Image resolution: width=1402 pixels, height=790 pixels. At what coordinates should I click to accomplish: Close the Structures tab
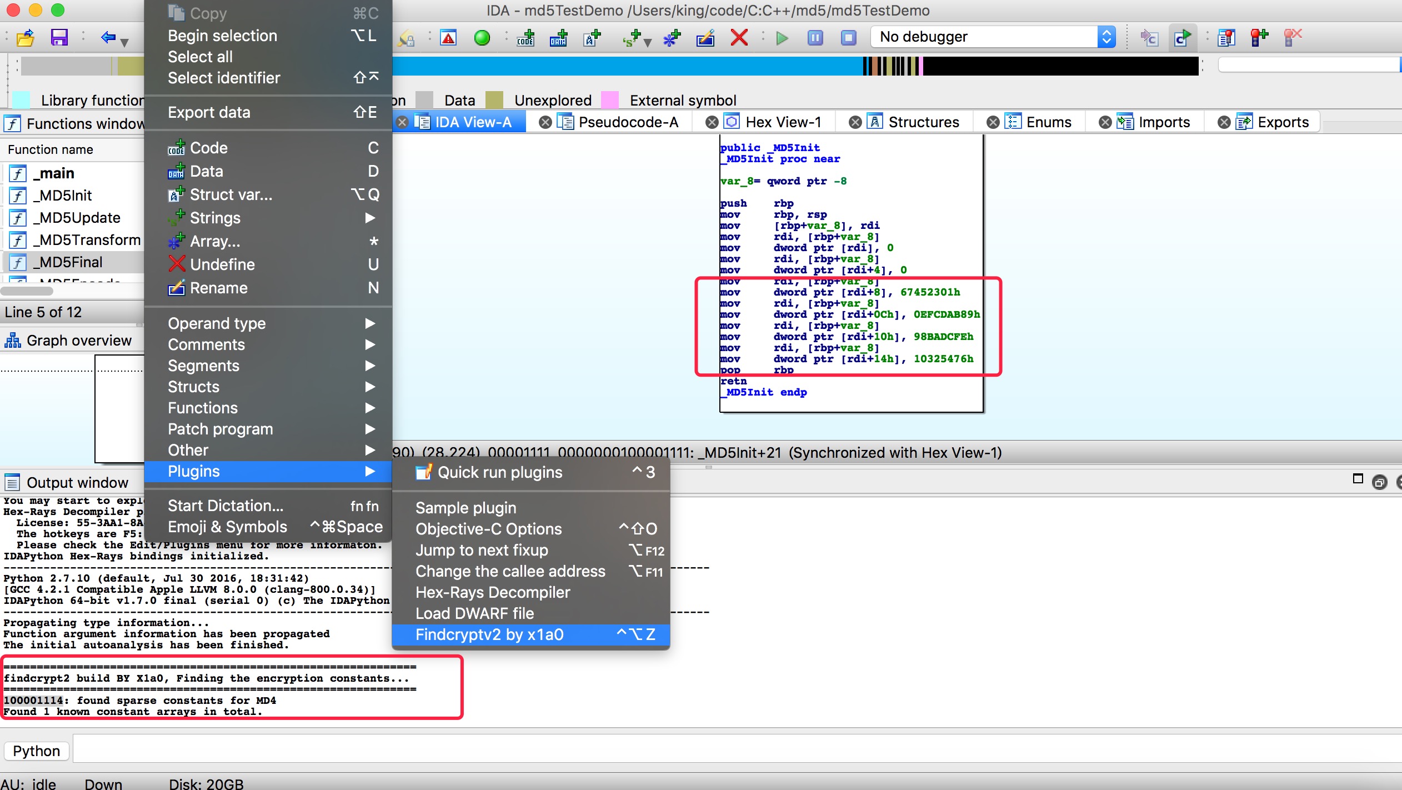click(x=855, y=122)
